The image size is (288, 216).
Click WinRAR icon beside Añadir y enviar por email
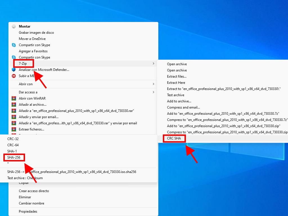click(x=14, y=117)
